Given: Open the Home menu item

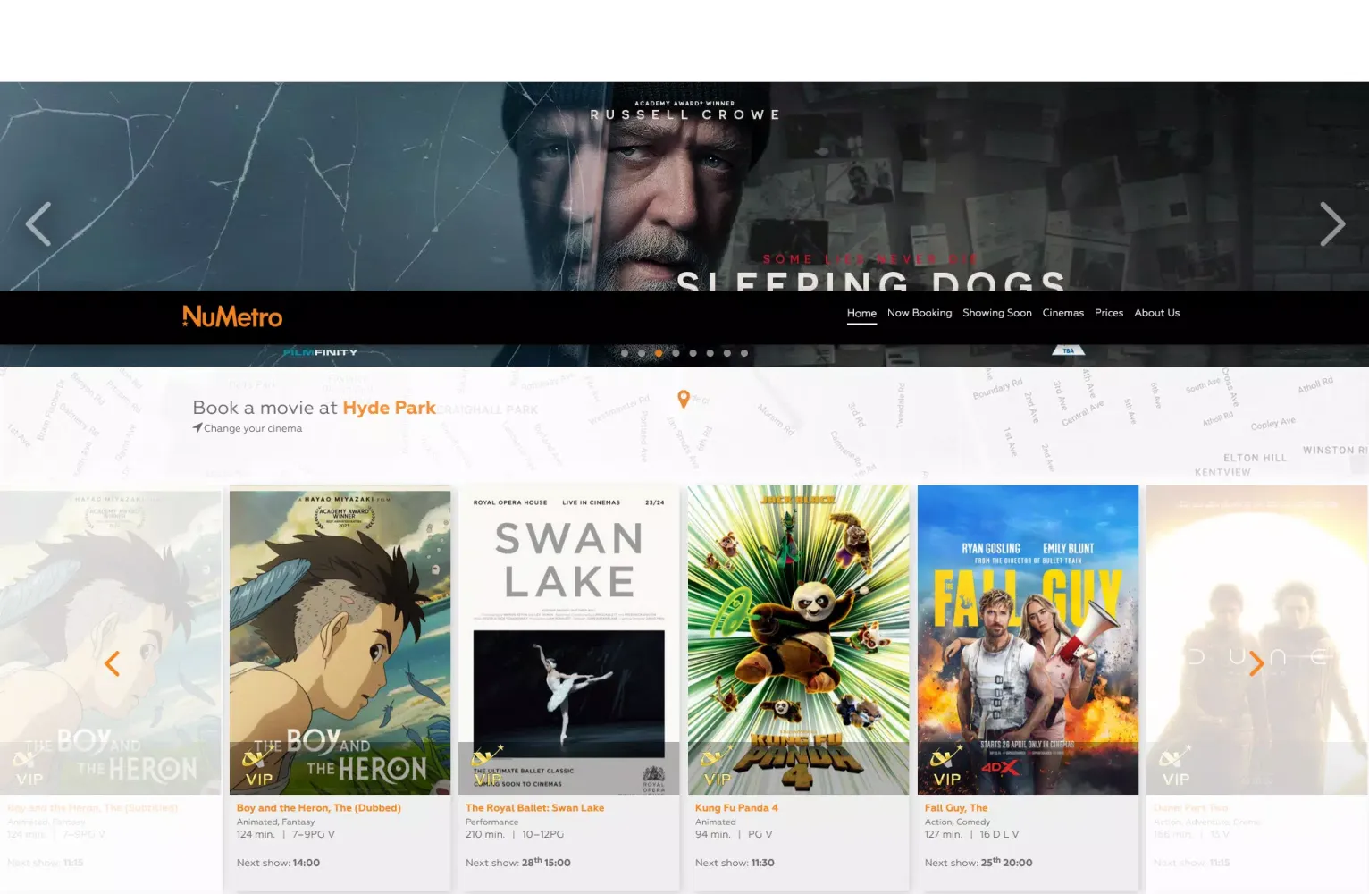Looking at the screenshot, I should (x=861, y=313).
